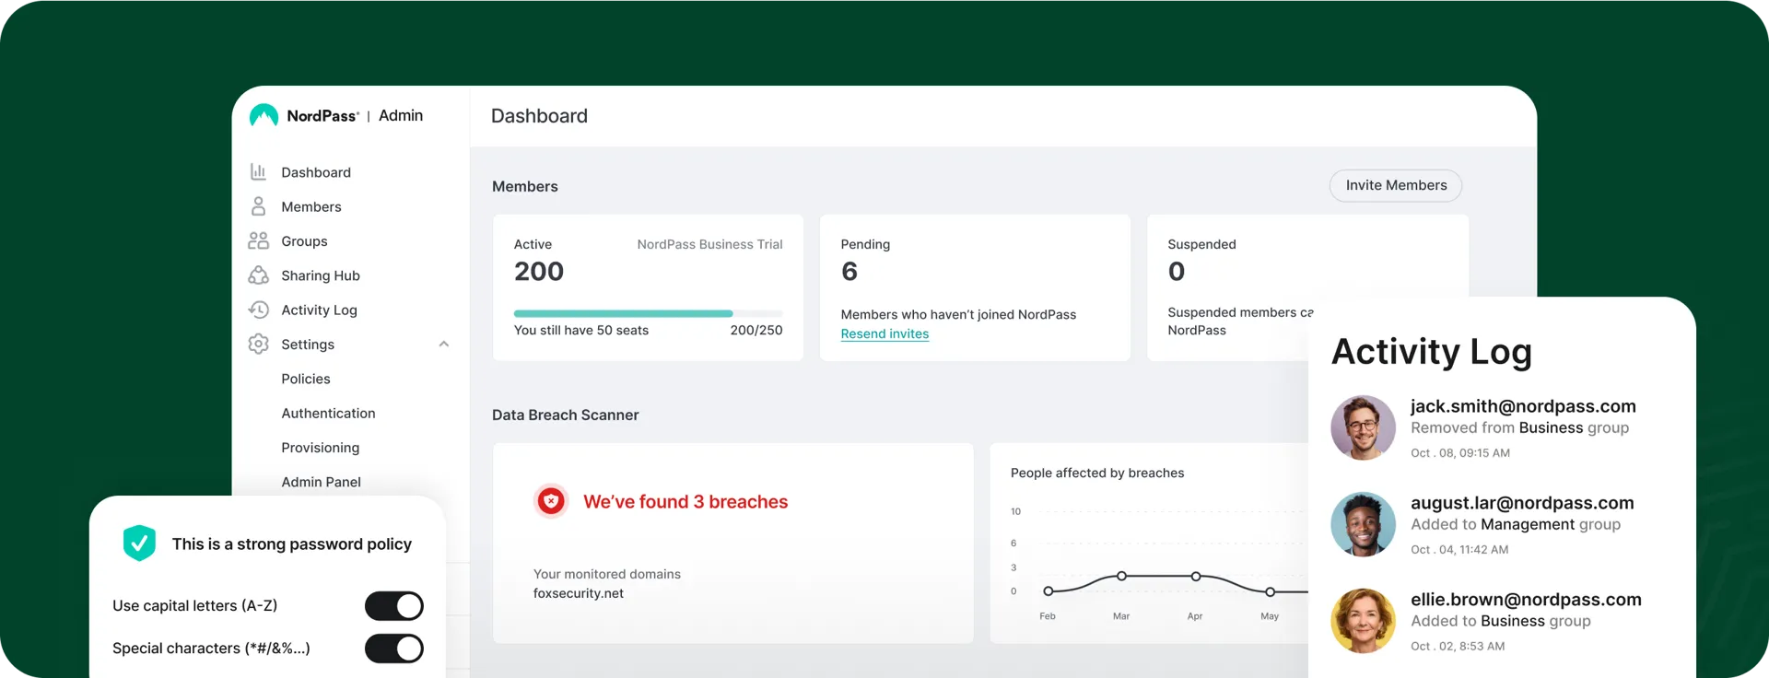Click Oct . 08, 09:15 AM timestamp
The height and width of the screenshot is (678, 1769).
click(1460, 453)
